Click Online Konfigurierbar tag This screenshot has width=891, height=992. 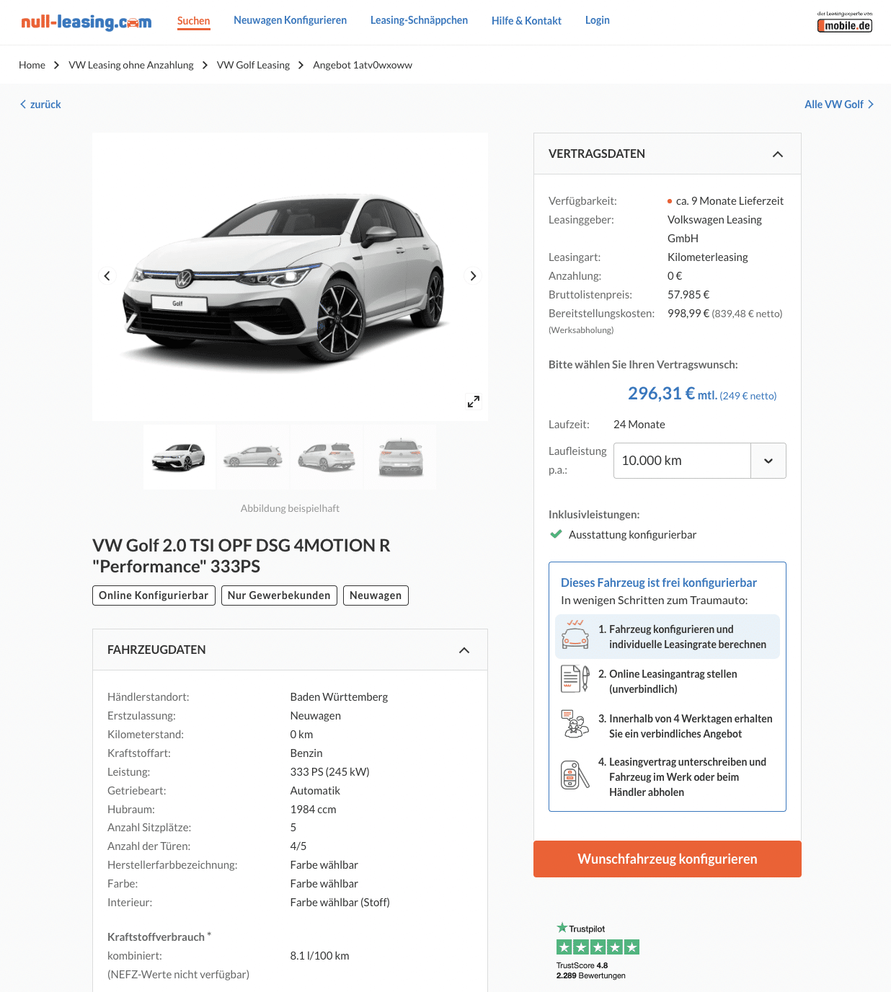[x=154, y=595]
